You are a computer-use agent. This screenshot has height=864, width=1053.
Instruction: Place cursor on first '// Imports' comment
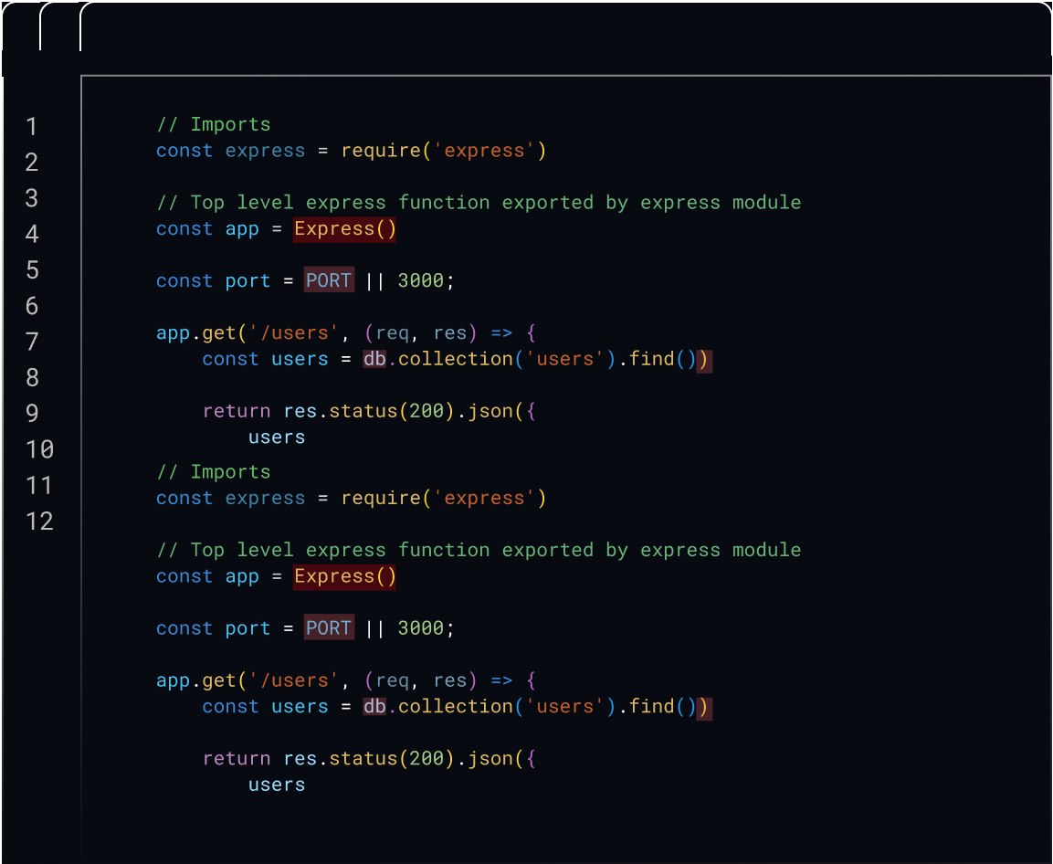tap(214, 124)
